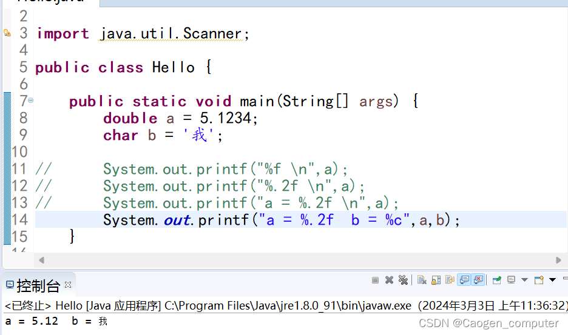This screenshot has height=335, width=568.
Task: Click the value 5.1234 on line 8
Action: pyautogui.click(x=226, y=118)
